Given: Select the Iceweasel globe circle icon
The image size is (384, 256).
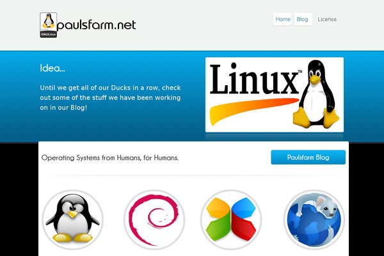Looking at the screenshot, I should (314, 220).
